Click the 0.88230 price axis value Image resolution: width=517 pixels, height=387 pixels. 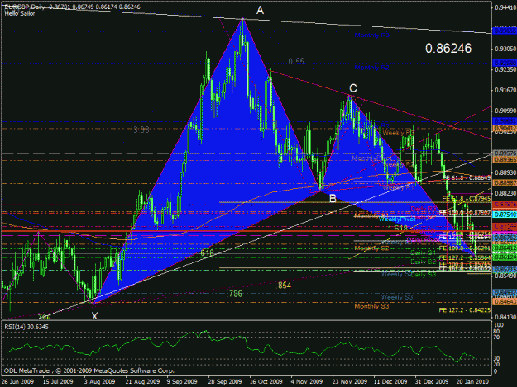tap(505, 193)
